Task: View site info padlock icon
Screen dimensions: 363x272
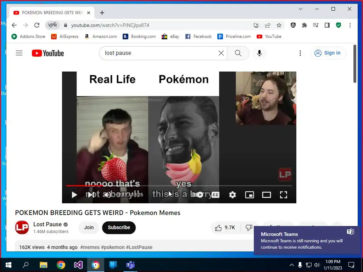Action: coord(66,25)
